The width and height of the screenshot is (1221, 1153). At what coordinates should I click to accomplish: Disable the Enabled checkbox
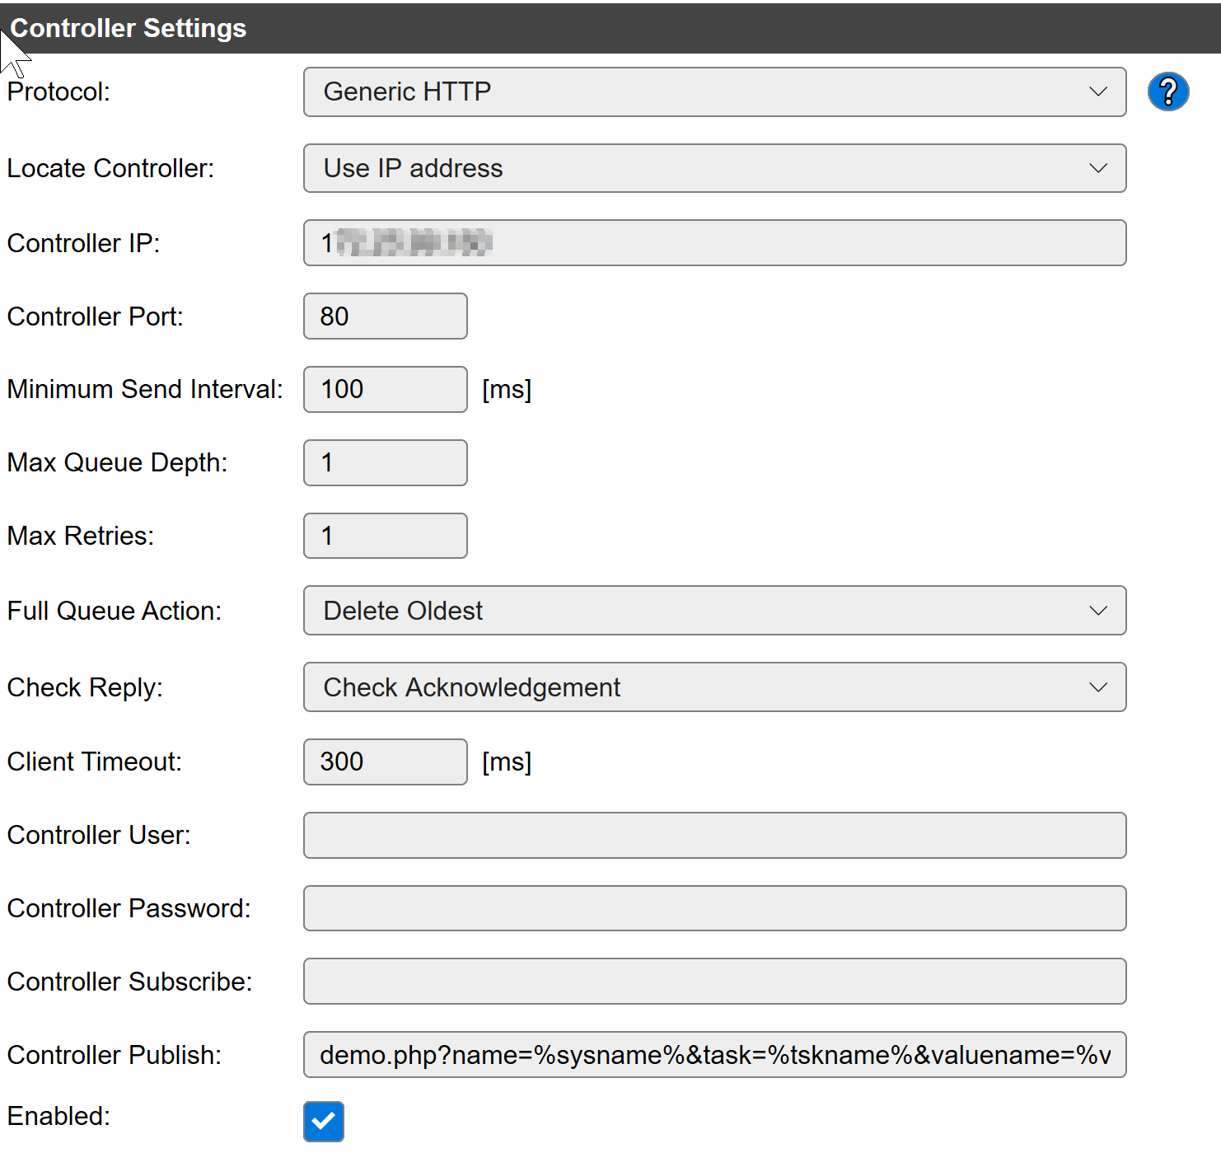pos(323,1122)
